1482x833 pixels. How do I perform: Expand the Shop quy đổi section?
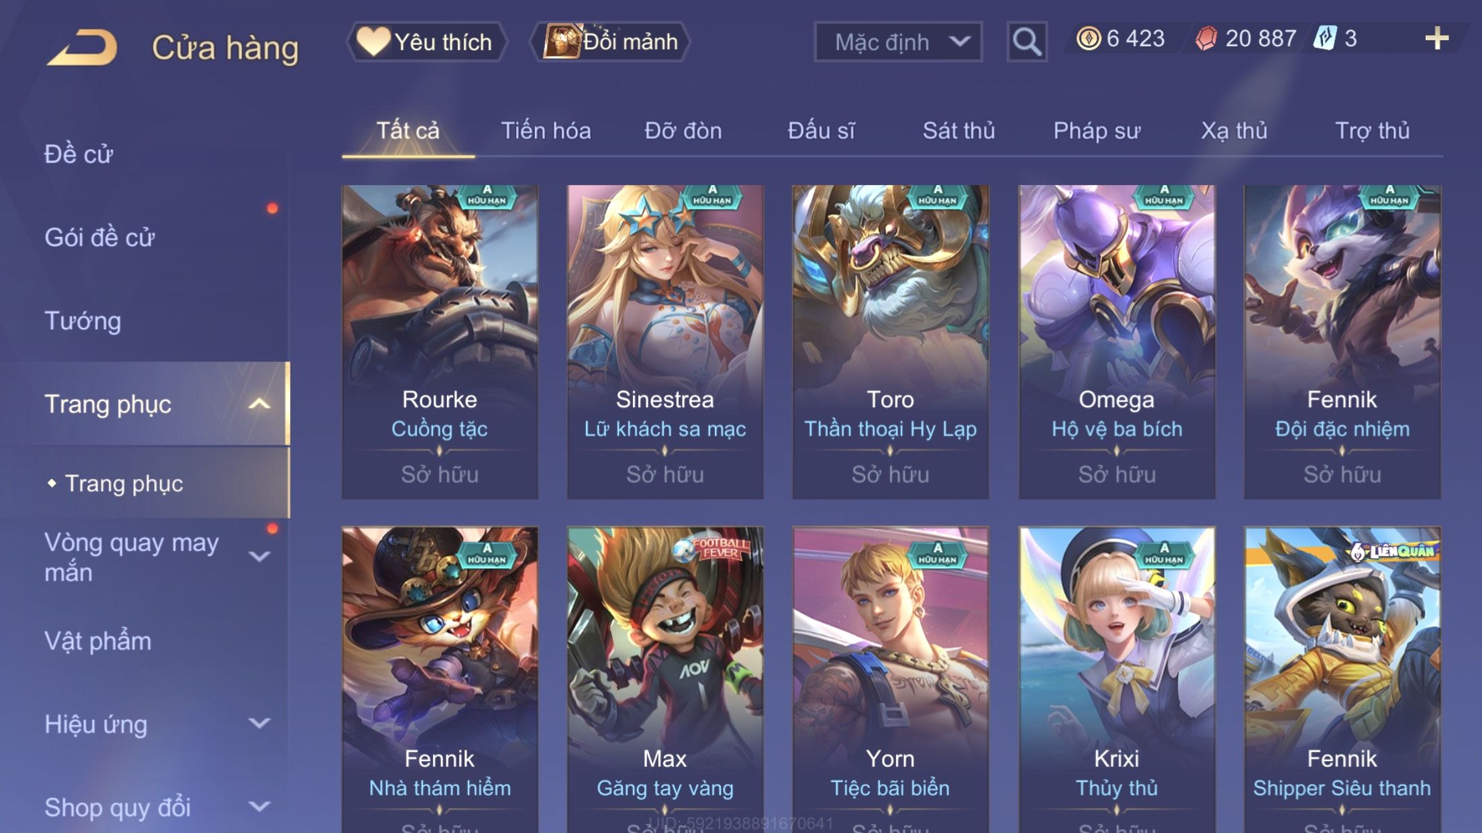(x=259, y=806)
